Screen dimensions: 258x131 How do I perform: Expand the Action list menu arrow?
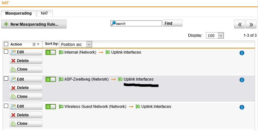coord(36,44)
